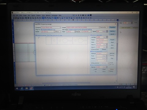Click the Repeat times spinner arrows

(x=107, y=58)
